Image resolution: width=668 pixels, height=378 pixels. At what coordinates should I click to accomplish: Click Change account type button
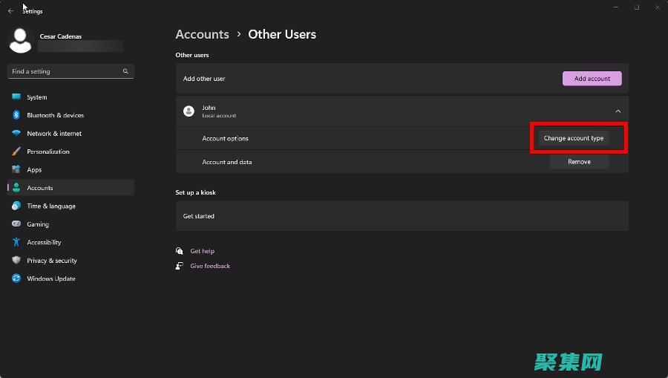point(573,138)
